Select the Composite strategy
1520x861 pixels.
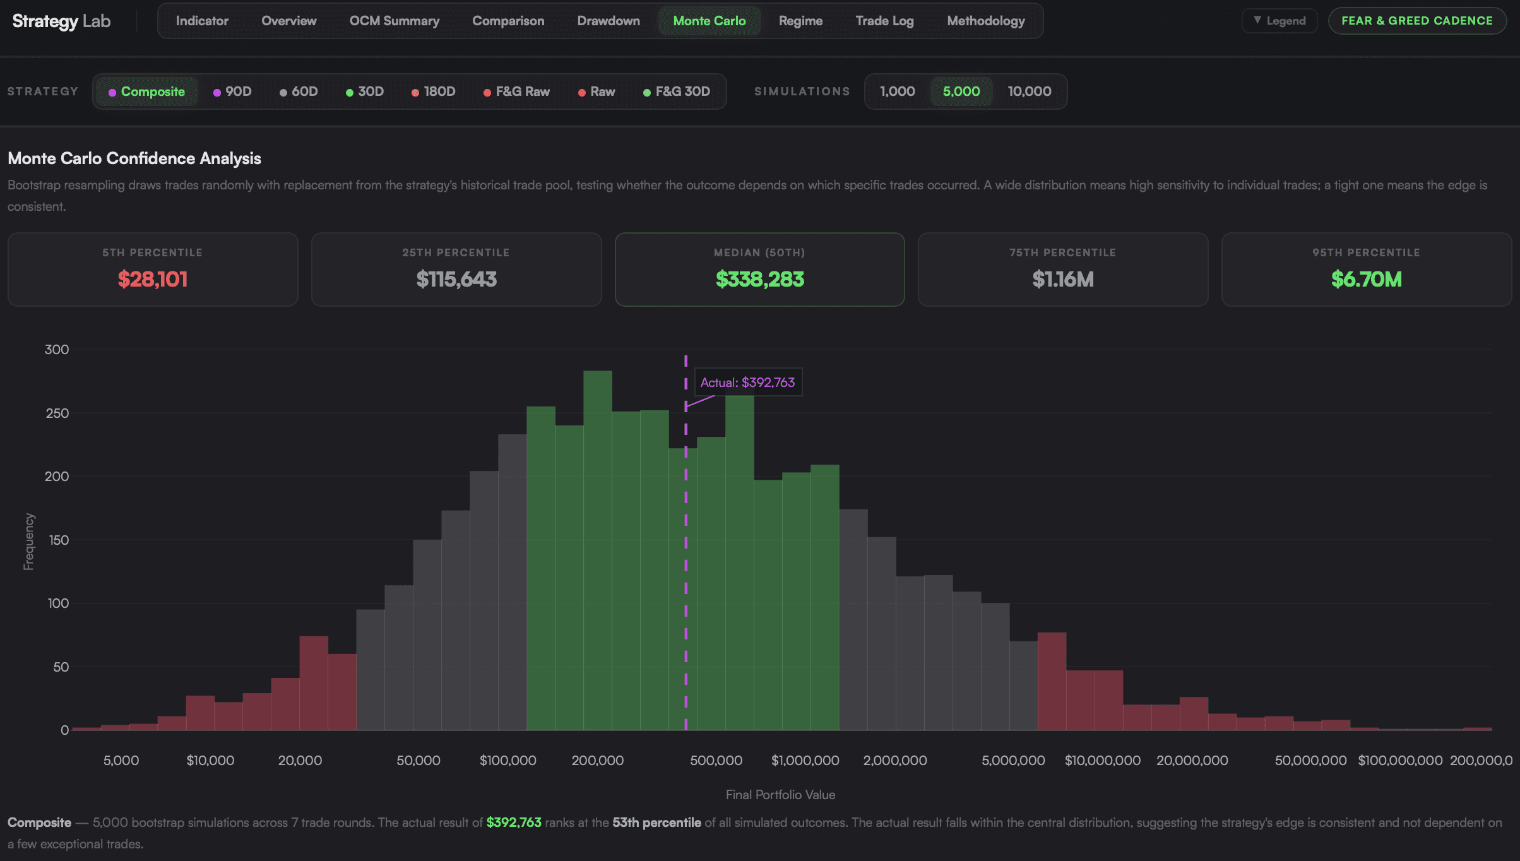pyautogui.click(x=146, y=92)
